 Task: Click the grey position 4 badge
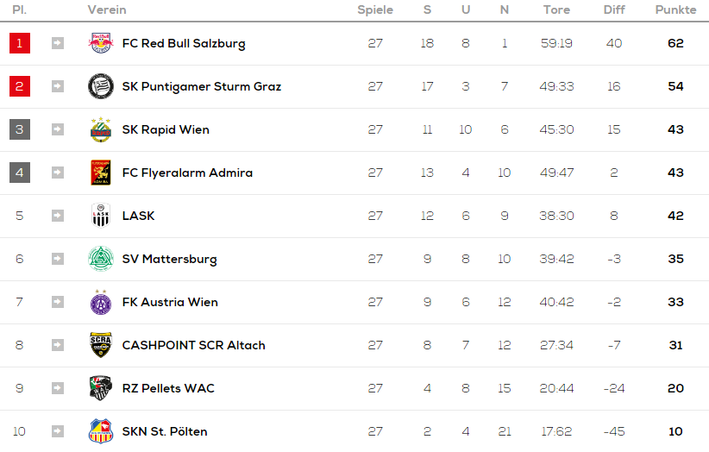click(20, 173)
